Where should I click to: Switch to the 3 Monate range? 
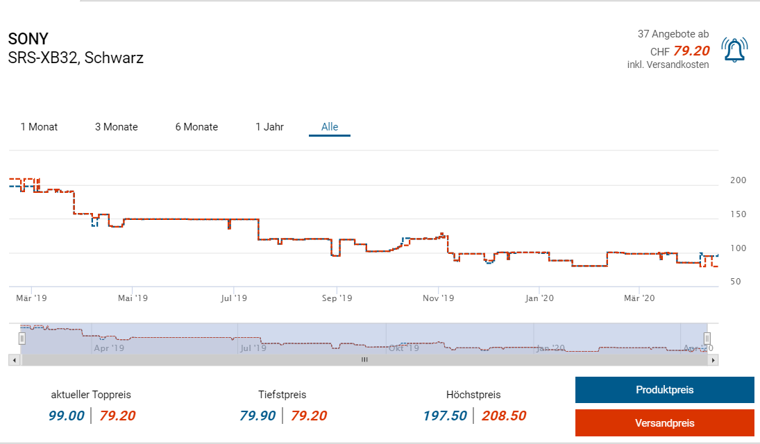coord(117,127)
